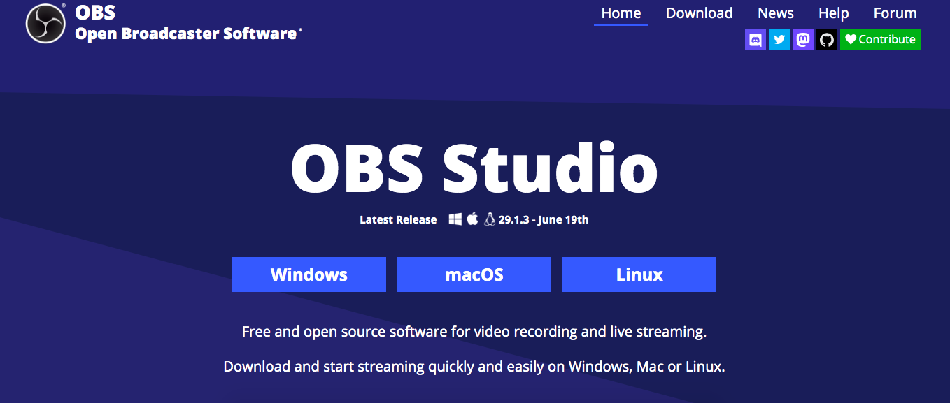Click the Free and open source software sentence
The width and height of the screenshot is (950, 403).
pos(474,332)
